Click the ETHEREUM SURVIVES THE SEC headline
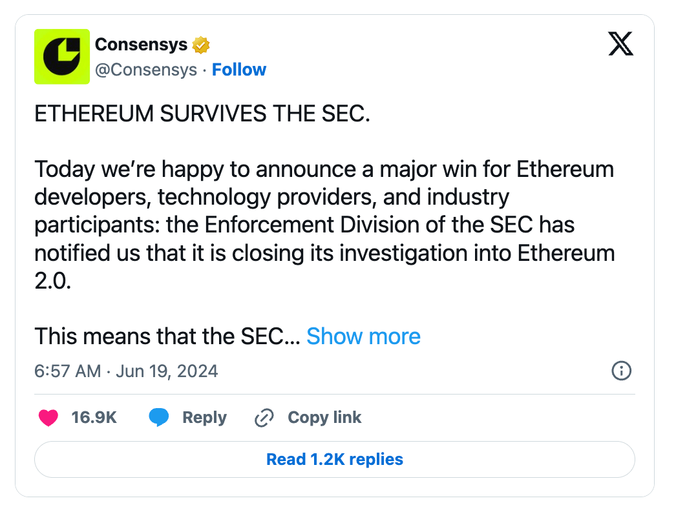676x514 pixels. 202,114
